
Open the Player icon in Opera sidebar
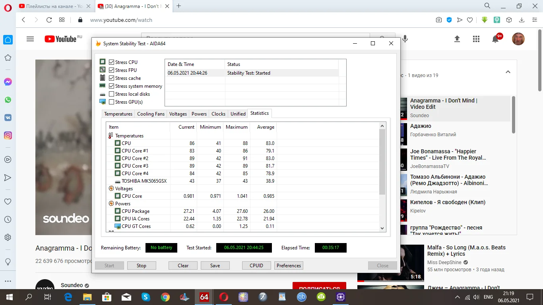pos(8,160)
